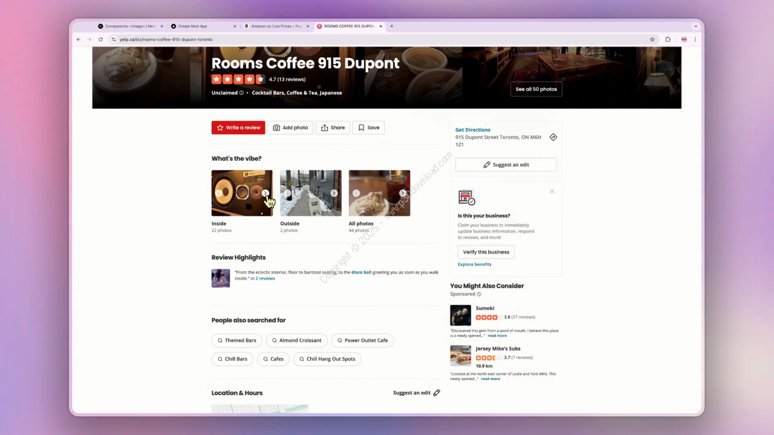Viewport: 774px width, 435px height.
Task: Bookmark this page with the star icon
Action: [x=652, y=39]
